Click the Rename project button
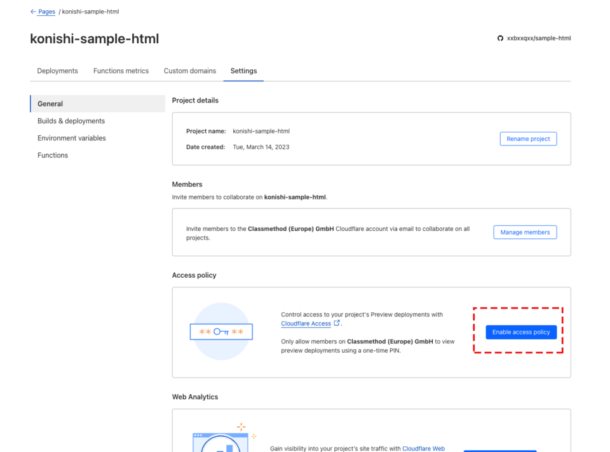This screenshot has height=452, width=610. [x=528, y=139]
